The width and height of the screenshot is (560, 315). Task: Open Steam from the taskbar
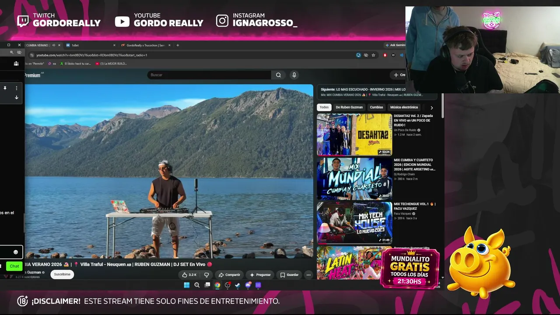[x=238, y=285]
